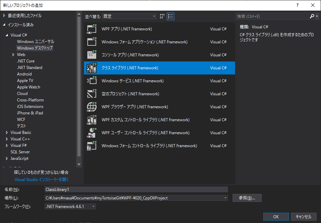Click the キャンセル button
The image size is (321, 223).
pyautogui.click(x=303, y=217)
